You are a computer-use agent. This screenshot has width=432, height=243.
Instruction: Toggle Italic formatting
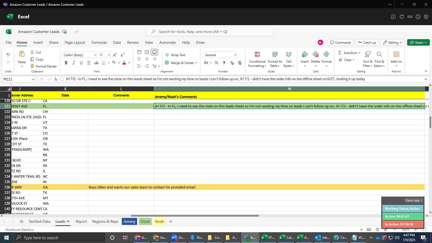click(73, 63)
